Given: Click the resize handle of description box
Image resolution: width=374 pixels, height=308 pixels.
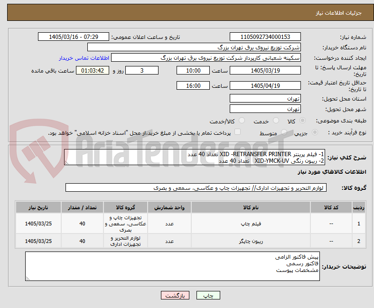Looking at the screenshot, I should coord(66,163).
